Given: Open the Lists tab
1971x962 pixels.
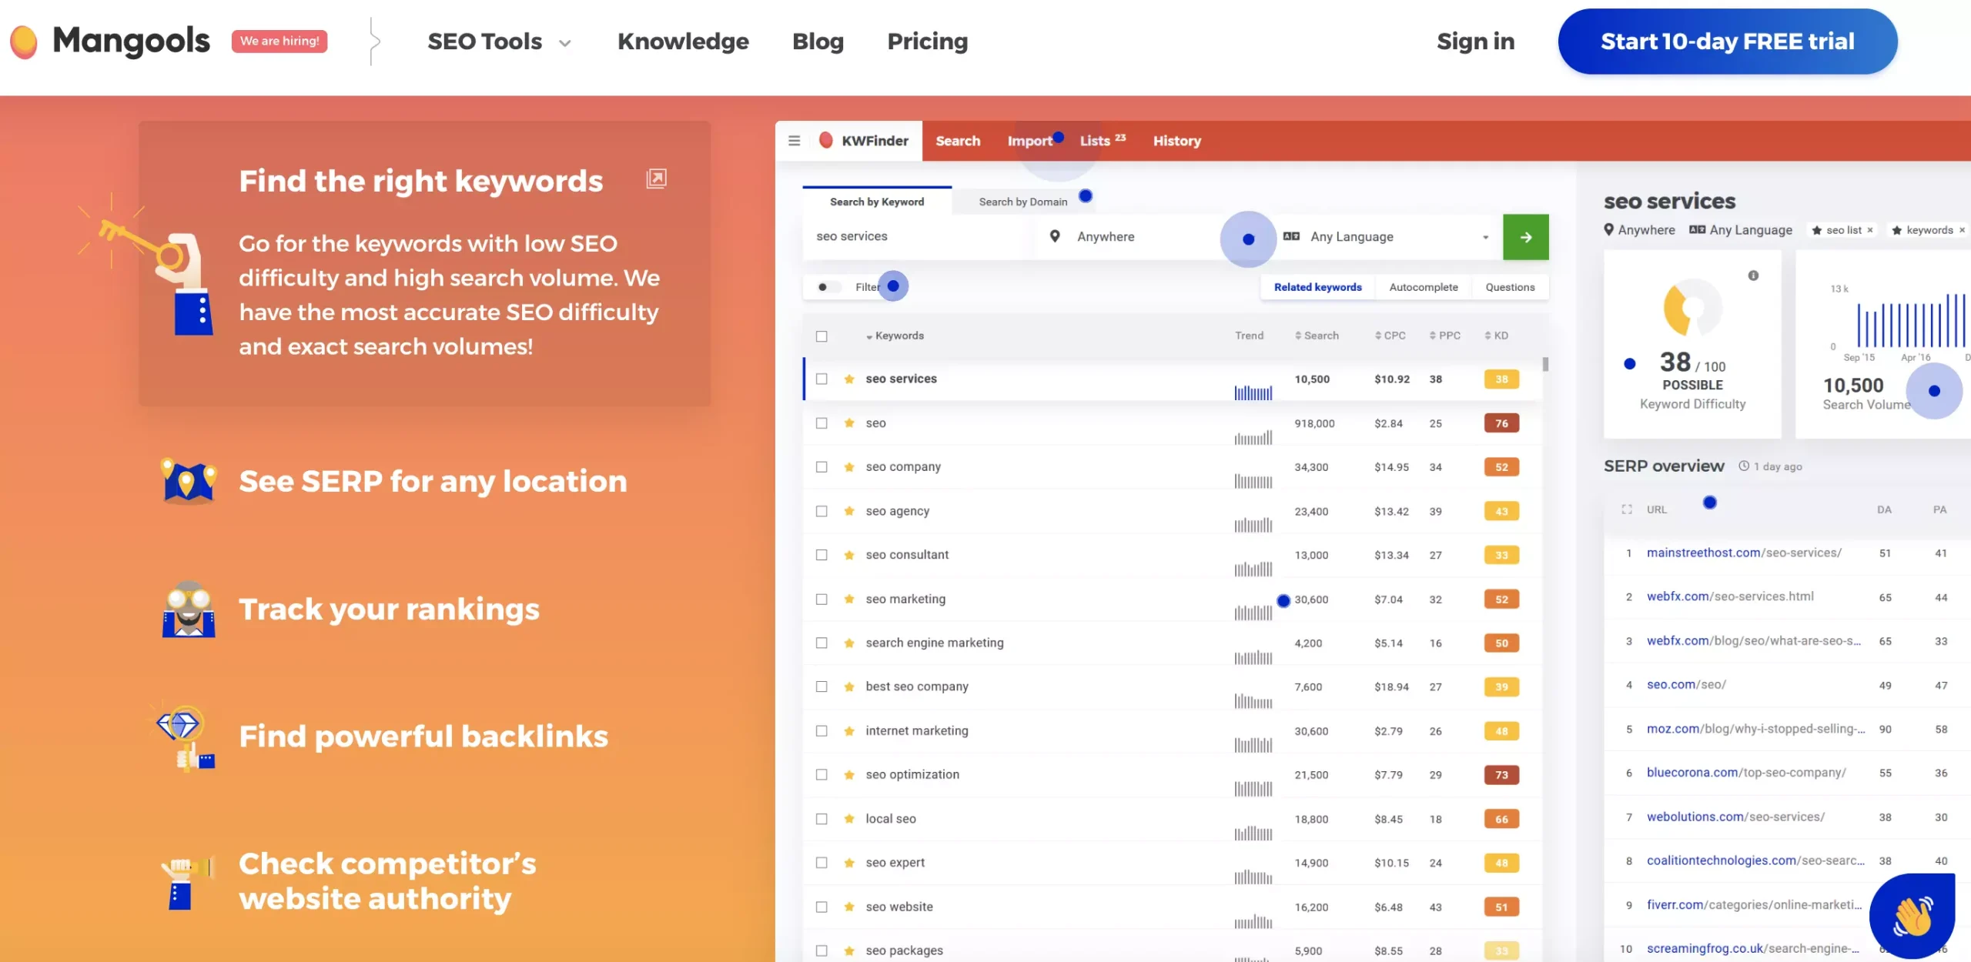Looking at the screenshot, I should click(1103, 140).
